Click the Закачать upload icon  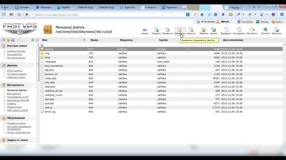tap(276, 31)
